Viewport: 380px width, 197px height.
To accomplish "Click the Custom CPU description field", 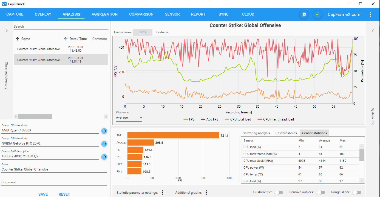I will click(x=50, y=130).
